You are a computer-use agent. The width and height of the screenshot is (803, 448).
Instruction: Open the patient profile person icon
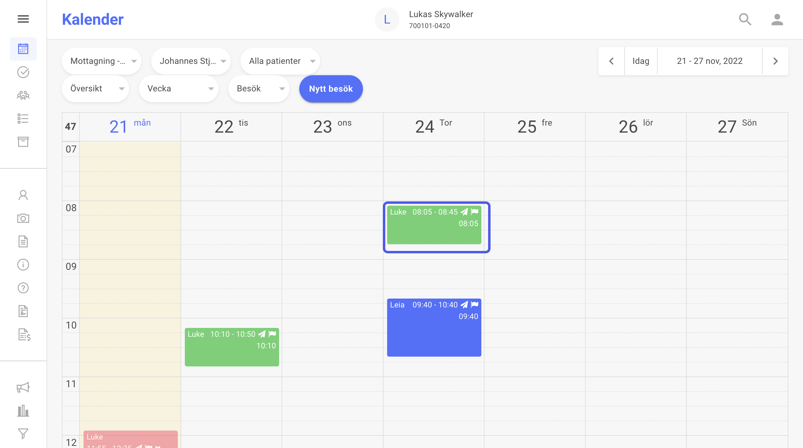pyautogui.click(x=23, y=195)
